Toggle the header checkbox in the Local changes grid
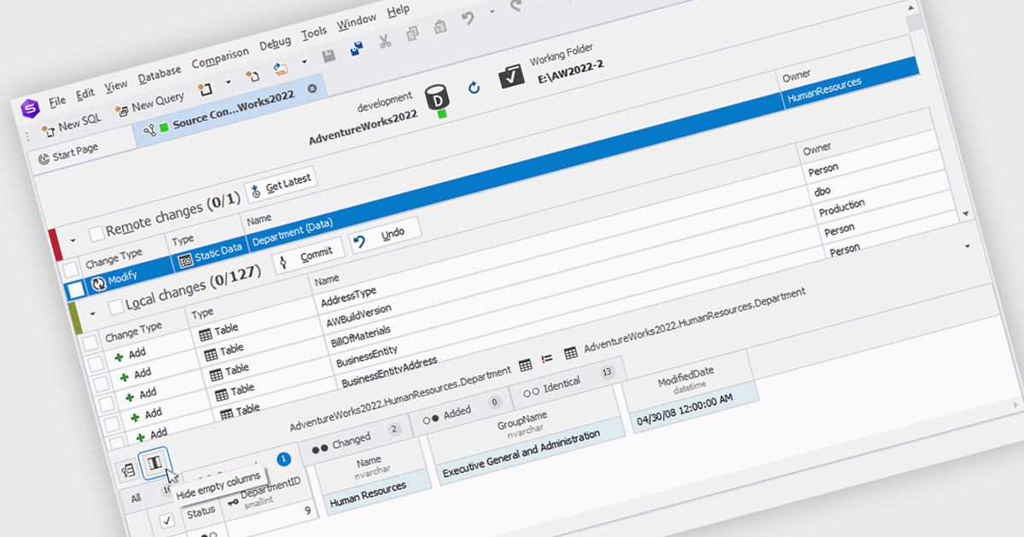Image resolution: width=1024 pixels, height=537 pixels. click(x=90, y=344)
